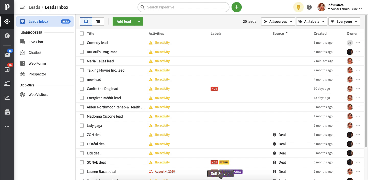Image resolution: width=368 pixels, height=180 pixels.
Task: Click user avatar of Inês Batata
Action: tap(321, 7)
